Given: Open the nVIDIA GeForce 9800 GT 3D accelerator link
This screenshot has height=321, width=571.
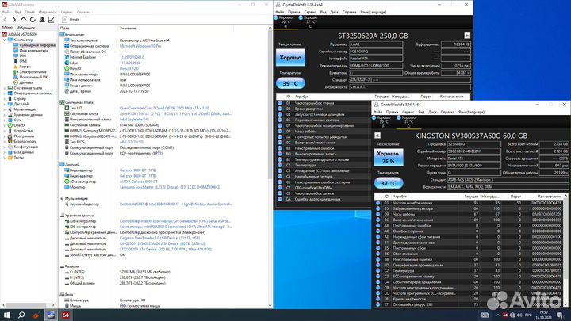Looking at the screenshot, I should coord(138,182).
